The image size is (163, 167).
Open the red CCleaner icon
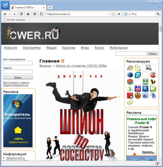tap(153, 75)
